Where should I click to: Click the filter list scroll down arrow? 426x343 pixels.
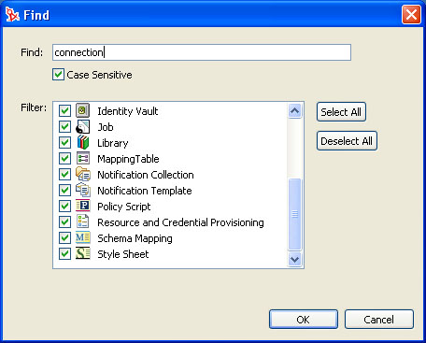pos(294,259)
